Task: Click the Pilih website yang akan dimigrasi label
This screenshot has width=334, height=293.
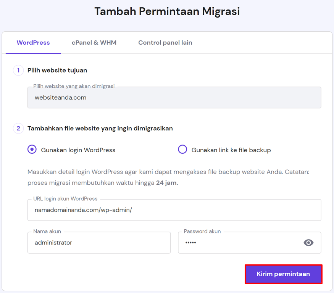Action: pyautogui.click(x=74, y=86)
